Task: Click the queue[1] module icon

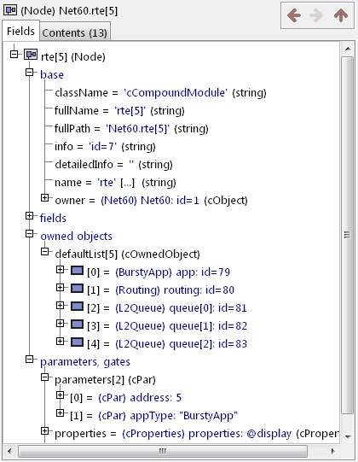Action: click(x=77, y=325)
